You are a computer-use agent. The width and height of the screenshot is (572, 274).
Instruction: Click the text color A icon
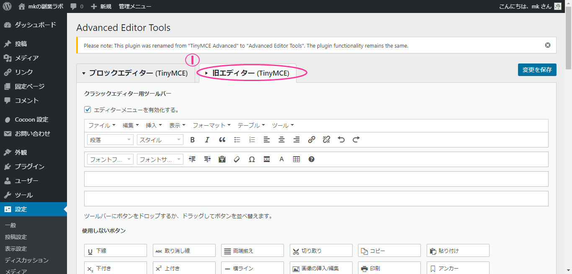[282, 159]
